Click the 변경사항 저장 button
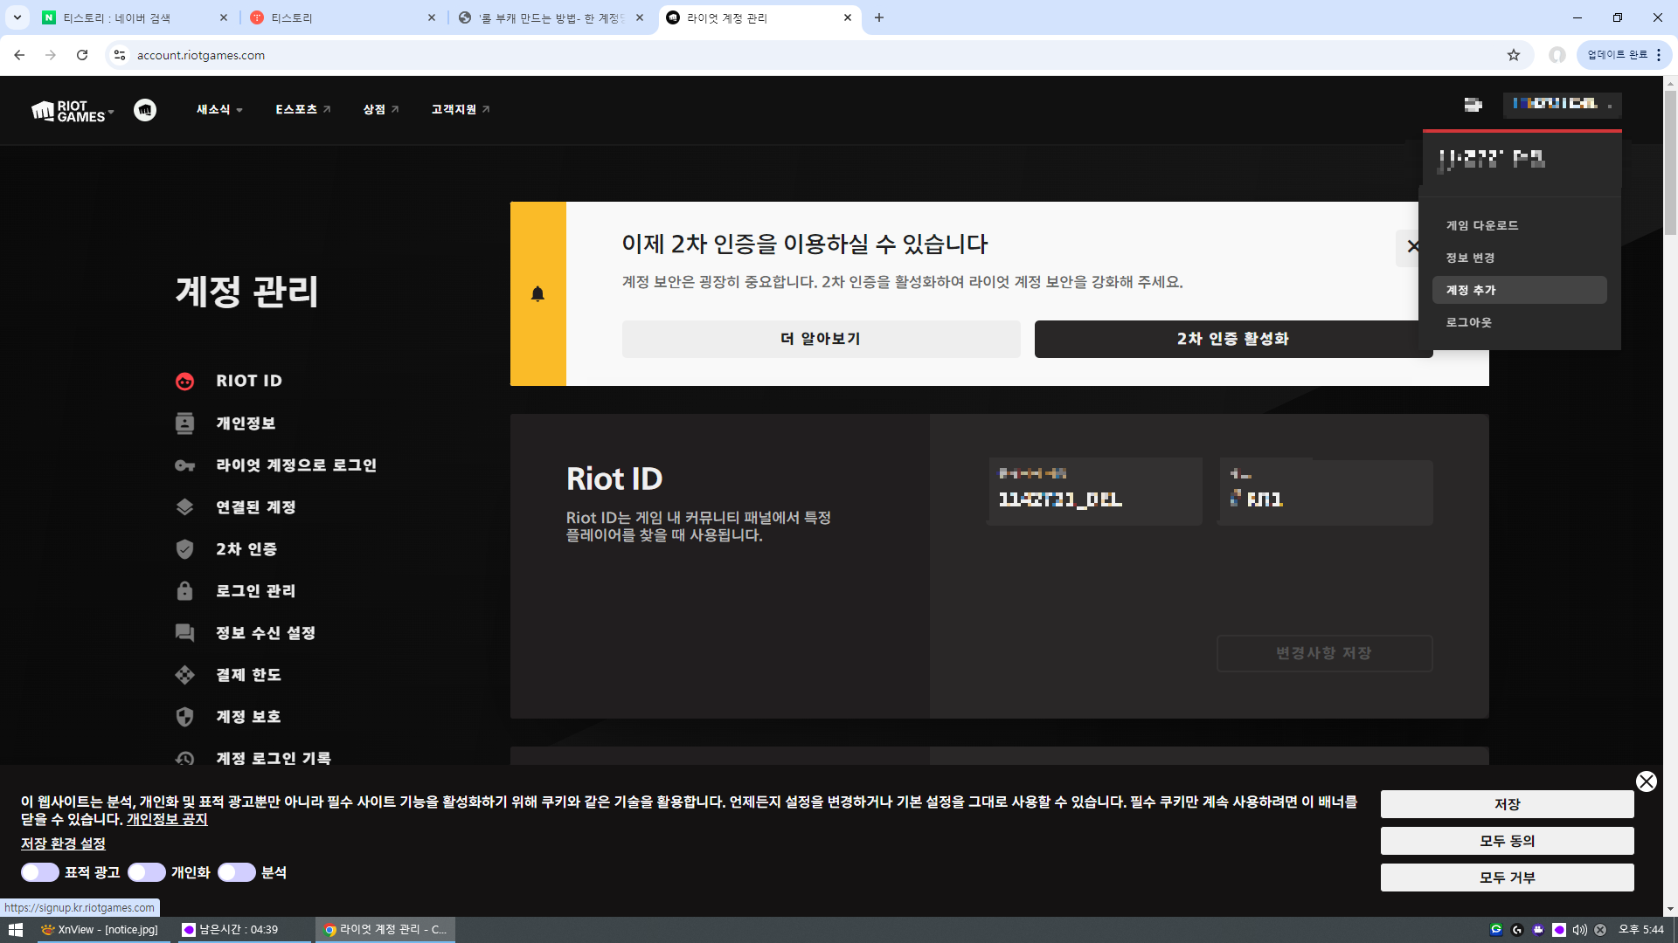The height and width of the screenshot is (943, 1678). 1324,654
